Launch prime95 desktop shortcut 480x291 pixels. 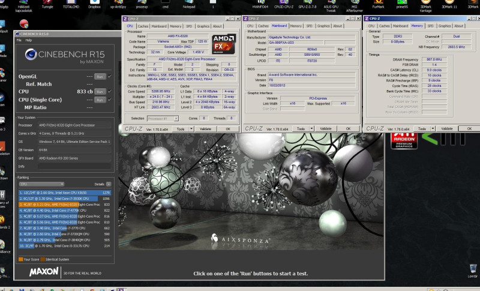click(x=402, y=4)
